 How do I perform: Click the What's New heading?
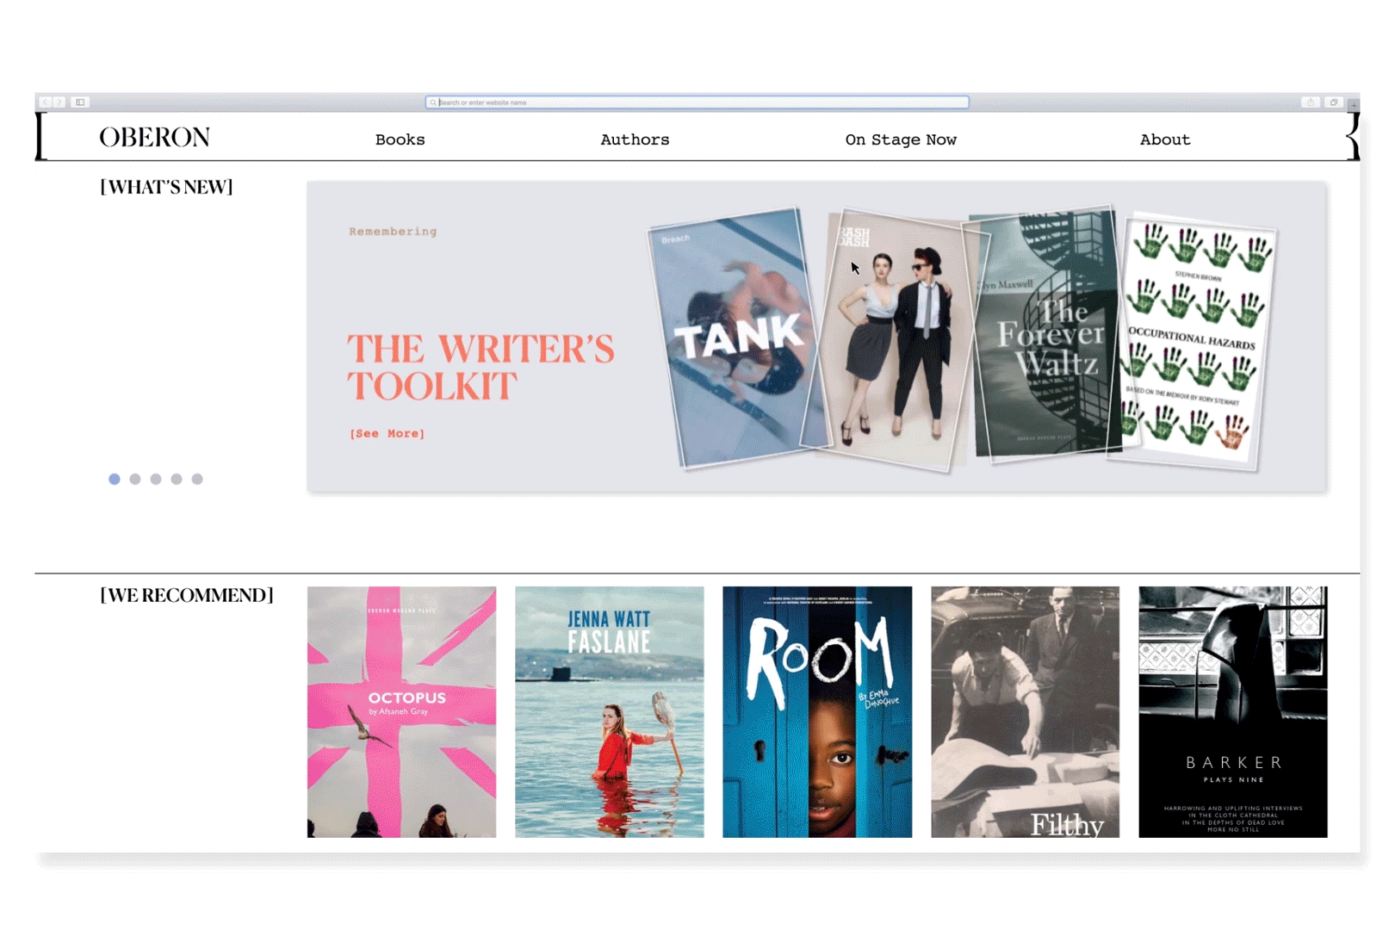166,187
